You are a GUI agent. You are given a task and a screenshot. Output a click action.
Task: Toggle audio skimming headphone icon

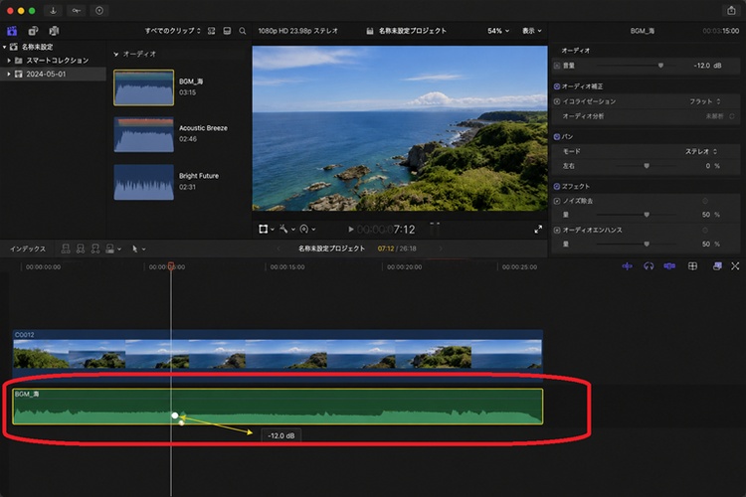(649, 266)
